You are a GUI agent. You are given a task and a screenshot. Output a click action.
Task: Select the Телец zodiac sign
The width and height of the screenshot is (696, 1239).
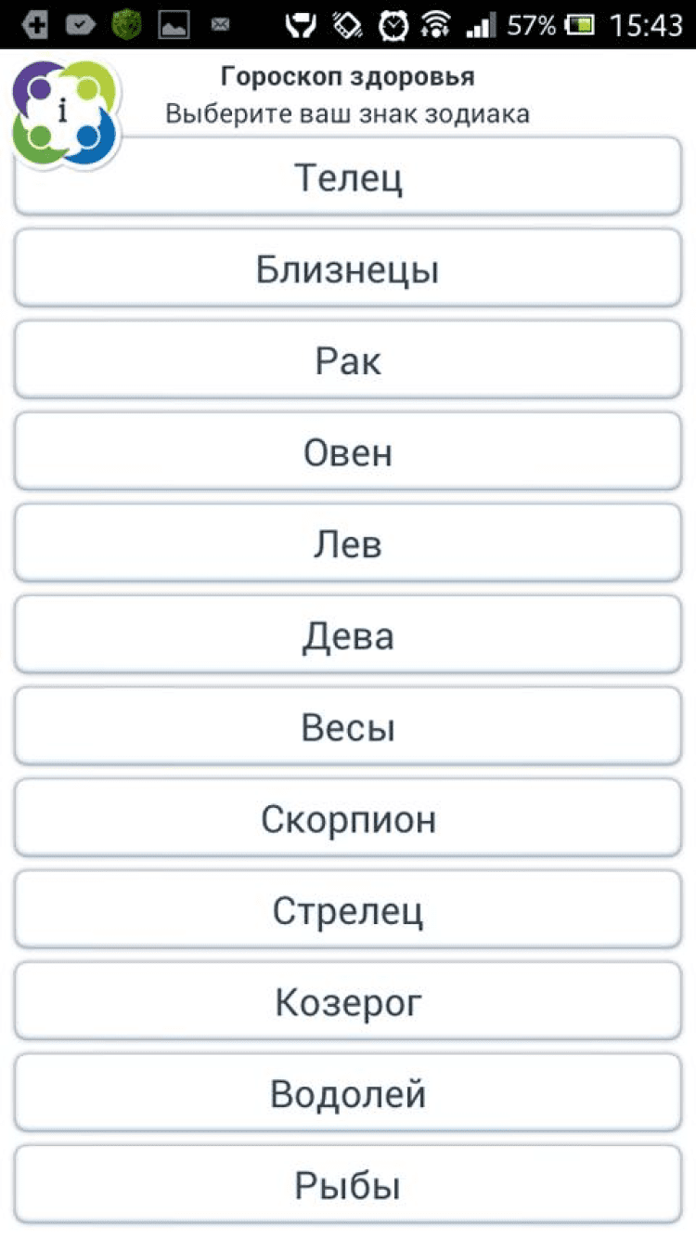pos(348,176)
